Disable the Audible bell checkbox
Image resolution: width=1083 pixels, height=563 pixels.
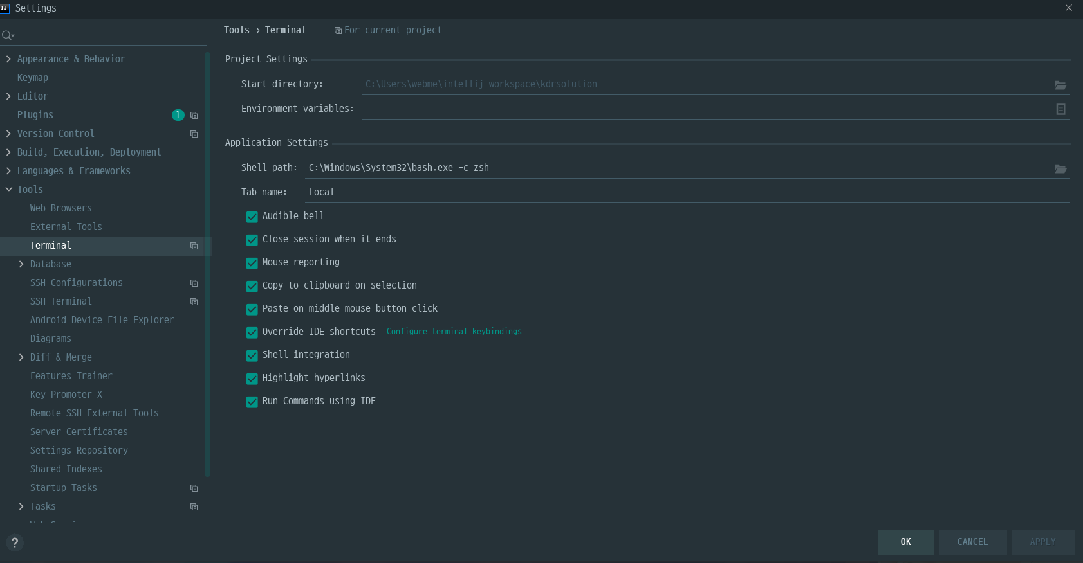[252, 217]
